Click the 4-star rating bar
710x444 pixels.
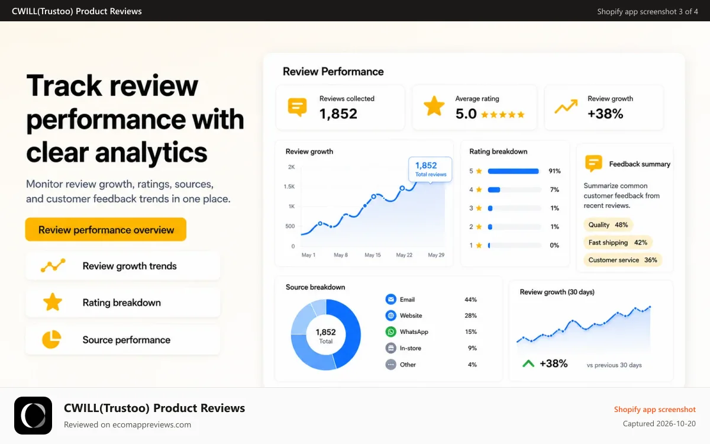click(x=515, y=189)
